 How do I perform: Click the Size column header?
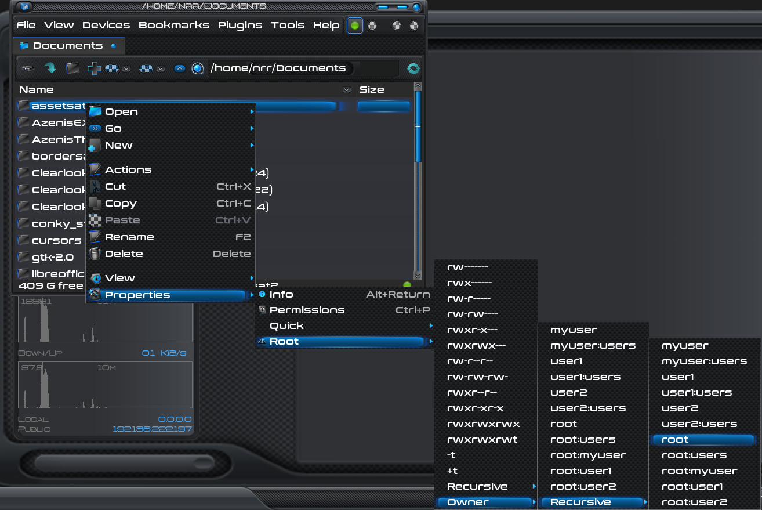[x=372, y=90]
